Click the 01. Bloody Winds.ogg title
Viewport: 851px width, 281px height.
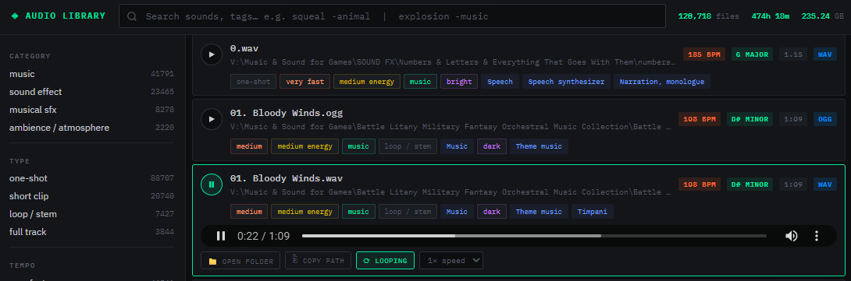point(286,113)
